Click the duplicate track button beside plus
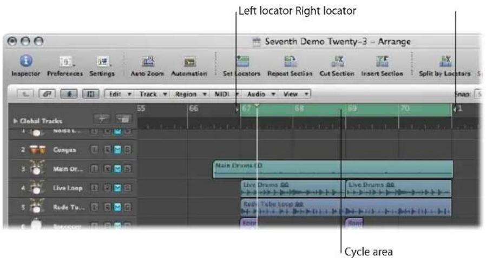Screen dimensions: 486x258 [x=123, y=119]
